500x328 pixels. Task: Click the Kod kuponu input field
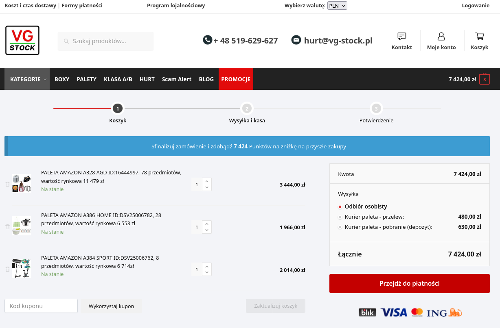pyautogui.click(x=41, y=306)
